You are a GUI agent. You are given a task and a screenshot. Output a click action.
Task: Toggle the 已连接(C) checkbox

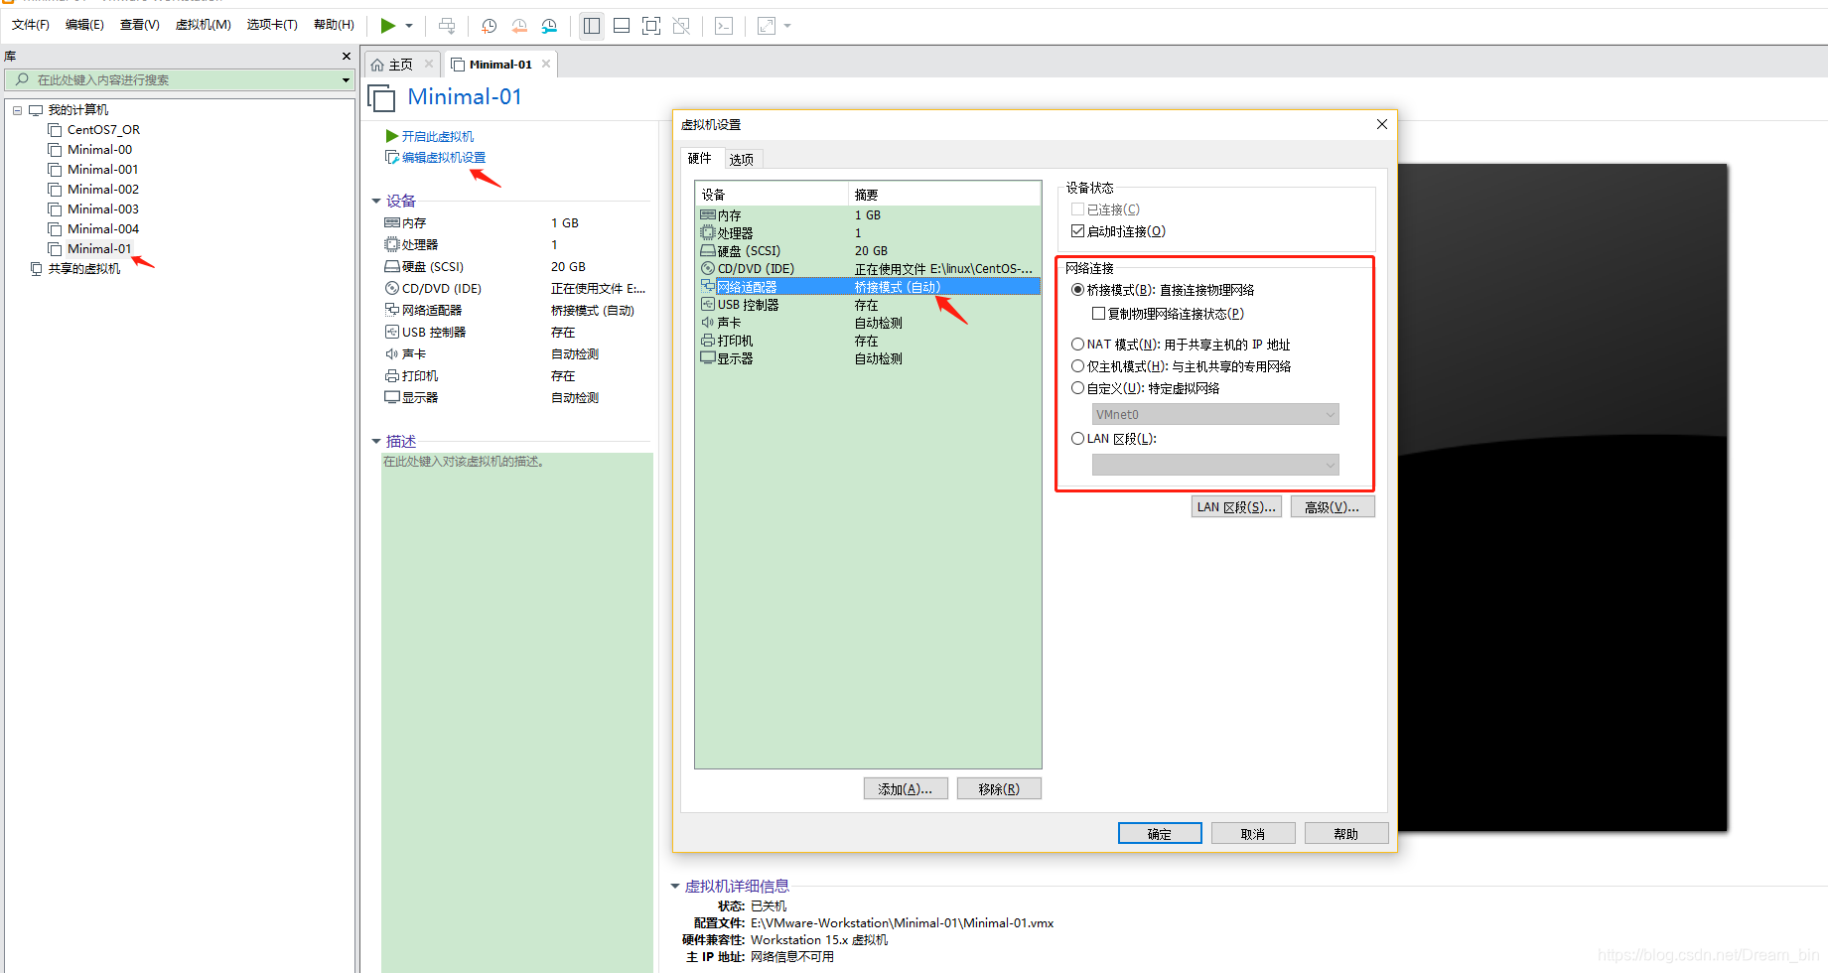[1077, 209]
